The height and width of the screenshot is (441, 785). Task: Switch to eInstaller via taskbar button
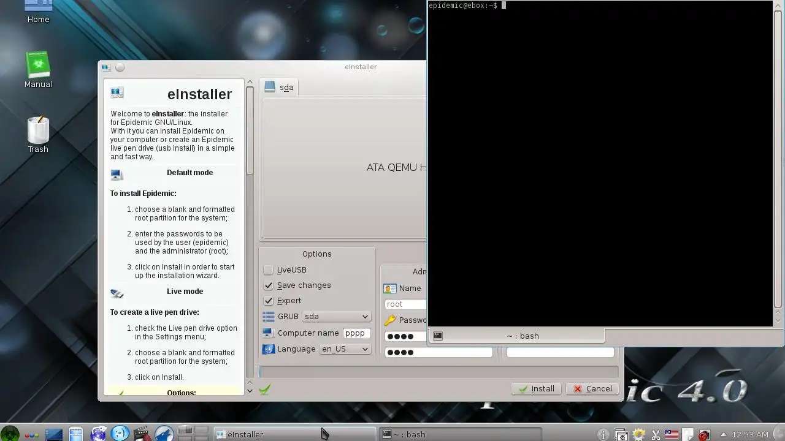click(x=294, y=434)
